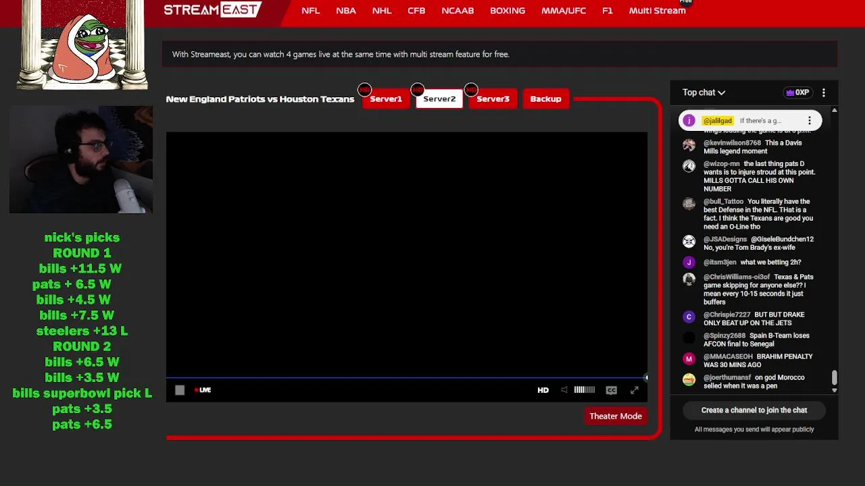Click @joerthumansf's avatar
Image resolution: width=865 pixels, height=486 pixels.
689,379
